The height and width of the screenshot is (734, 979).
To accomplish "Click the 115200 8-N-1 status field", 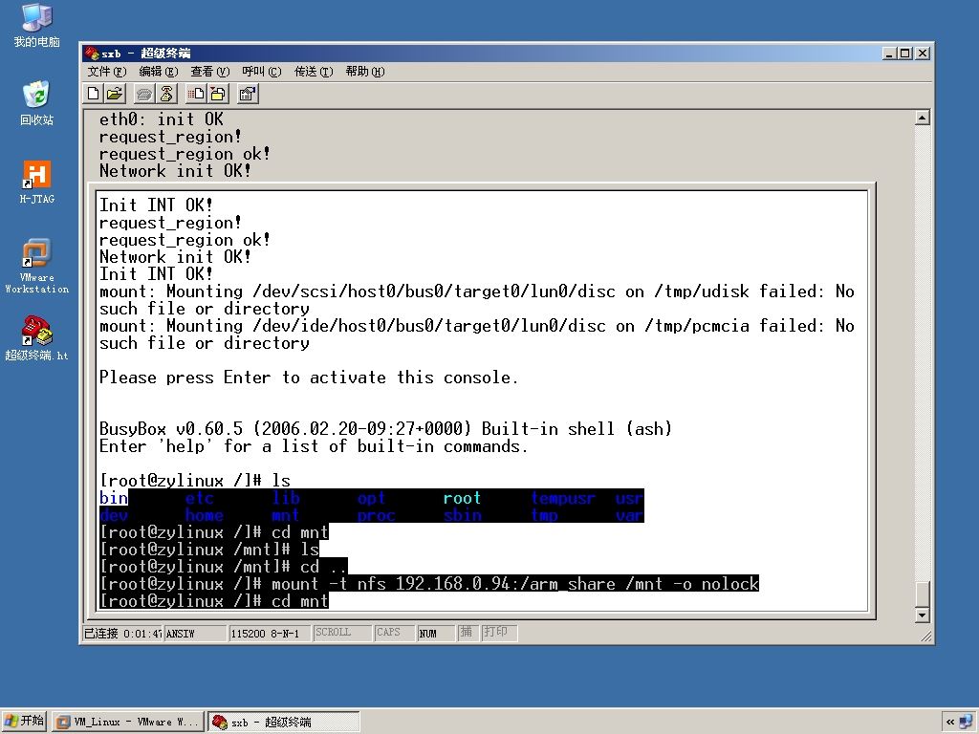I will pyautogui.click(x=269, y=633).
